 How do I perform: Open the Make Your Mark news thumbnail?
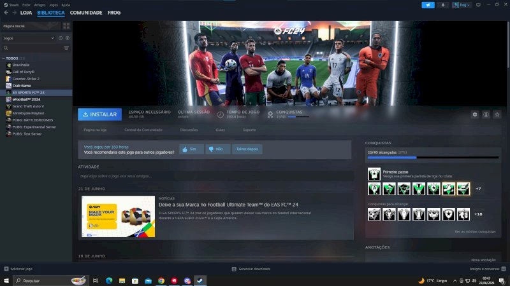click(x=118, y=216)
